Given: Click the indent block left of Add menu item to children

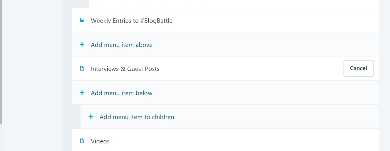Looking at the screenshot, I should (x=76, y=117).
